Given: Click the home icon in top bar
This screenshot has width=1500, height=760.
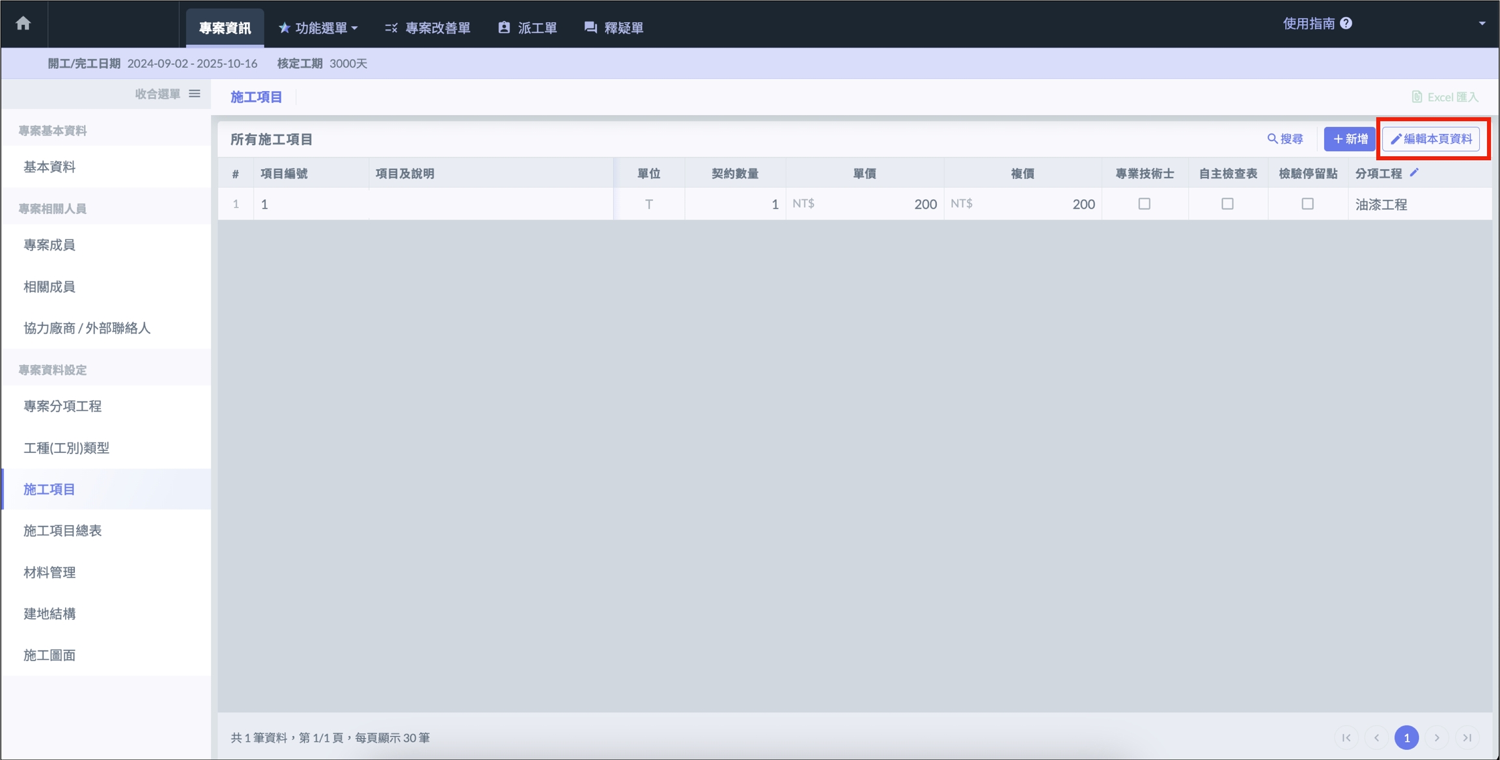Looking at the screenshot, I should pos(23,23).
